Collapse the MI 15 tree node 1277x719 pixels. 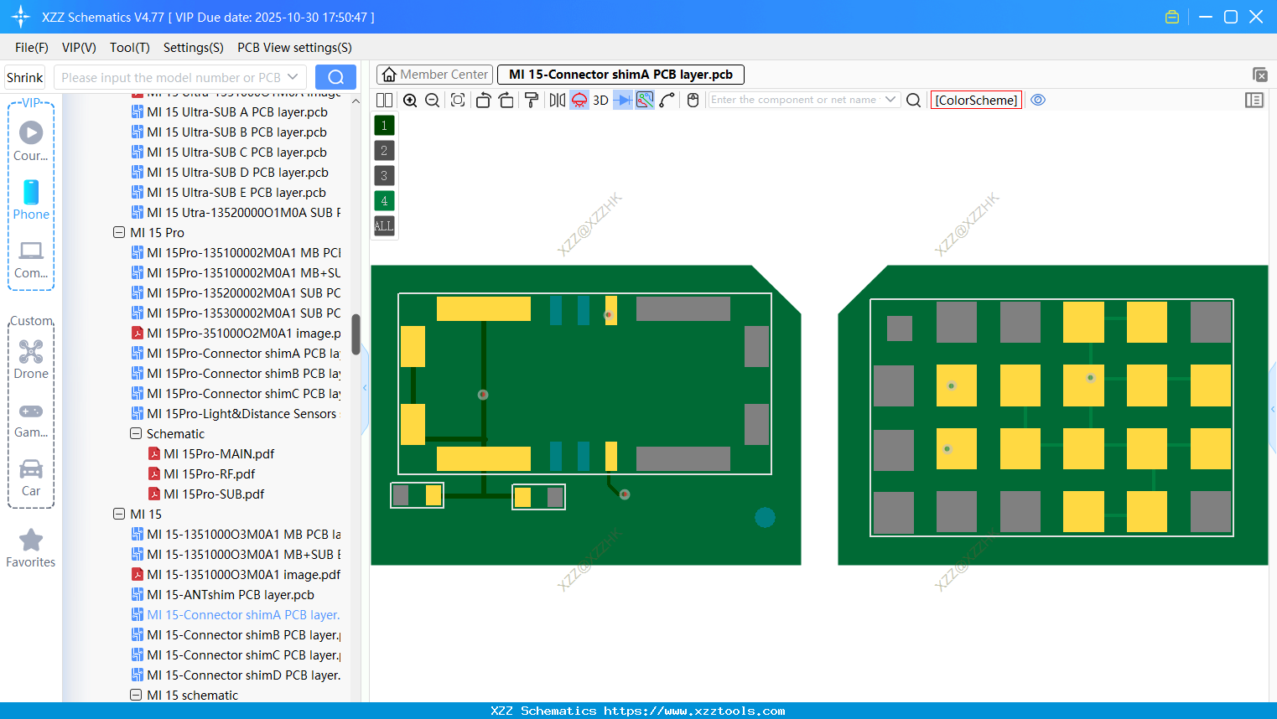[x=119, y=514]
